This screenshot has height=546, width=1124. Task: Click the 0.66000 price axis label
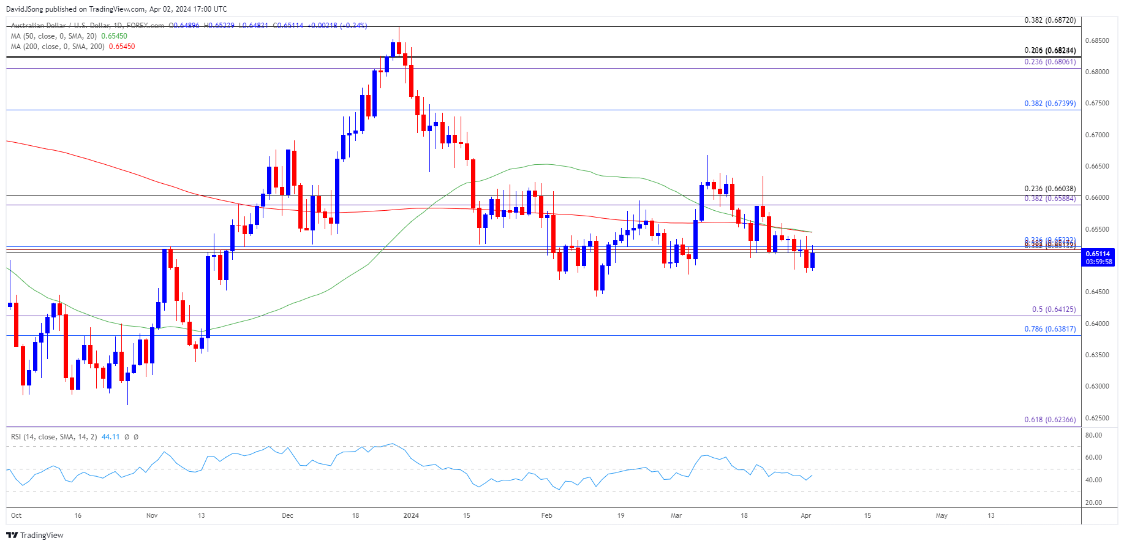point(1097,197)
